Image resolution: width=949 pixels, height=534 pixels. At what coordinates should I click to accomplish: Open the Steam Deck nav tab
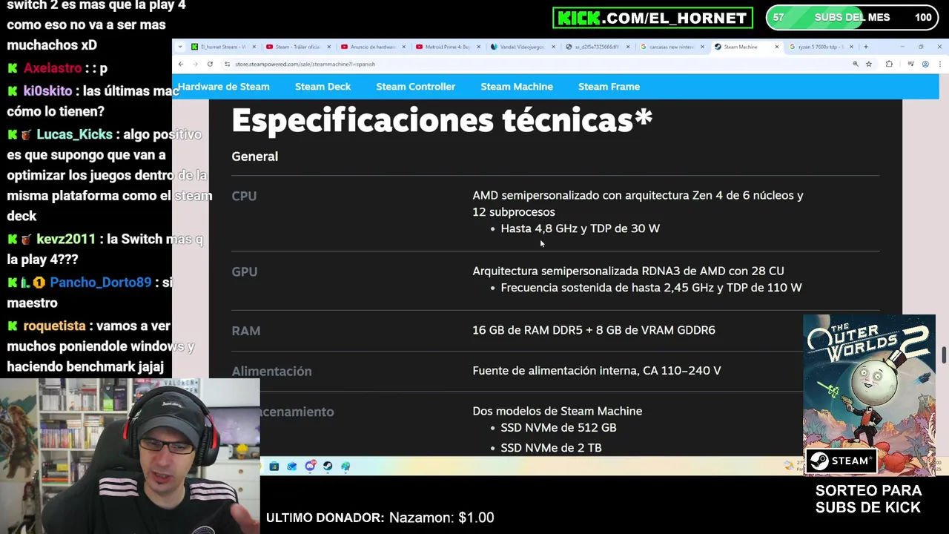click(x=323, y=87)
